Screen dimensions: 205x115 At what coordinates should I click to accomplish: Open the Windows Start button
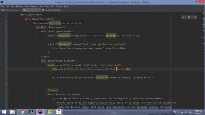point(4,112)
